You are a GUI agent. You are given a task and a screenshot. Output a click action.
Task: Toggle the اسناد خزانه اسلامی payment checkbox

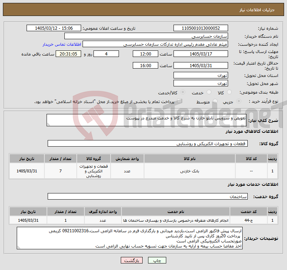click(180, 101)
